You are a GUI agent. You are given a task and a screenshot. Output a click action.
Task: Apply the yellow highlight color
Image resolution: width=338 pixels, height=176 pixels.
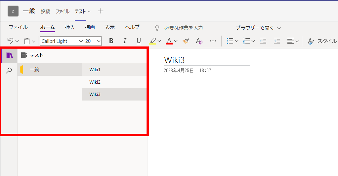152,41
